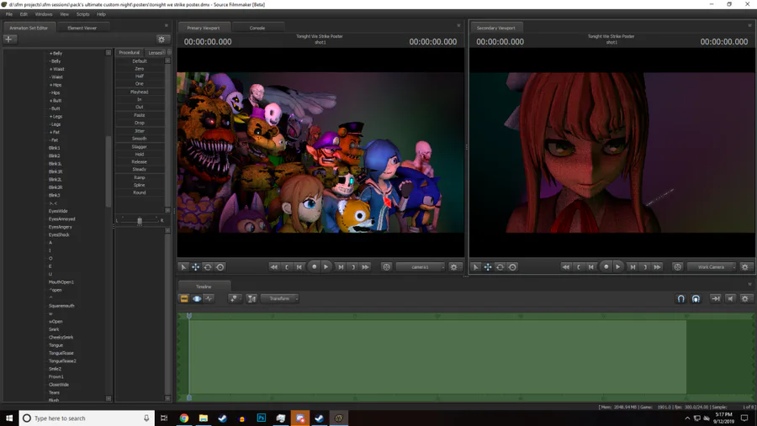Viewport: 757px width, 426px height.
Task: Select the screen manipulator in Secondary Viewport
Action: (513, 267)
